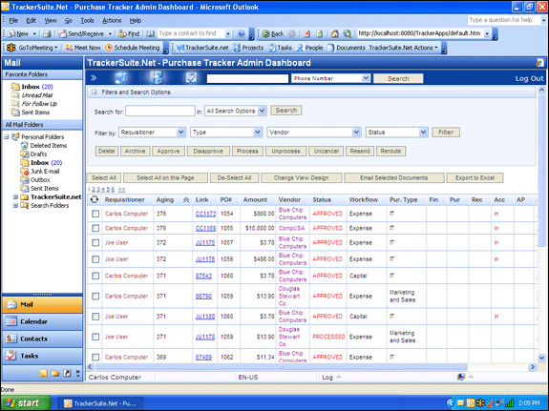Click the Aging sort arrows icon
This screenshot has height=411, width=549.
point(186,199)
